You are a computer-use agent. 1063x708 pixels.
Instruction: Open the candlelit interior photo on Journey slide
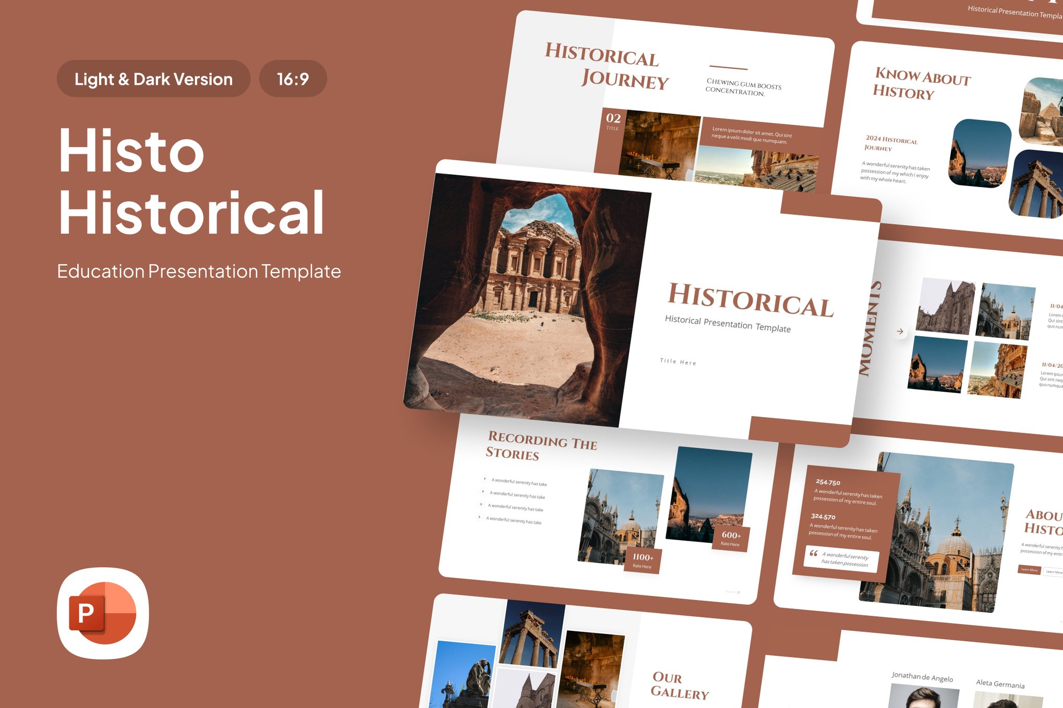click(x=660, y=146)
